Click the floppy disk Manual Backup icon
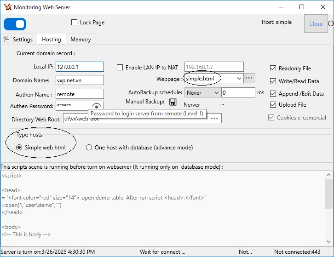 point(173,102)
